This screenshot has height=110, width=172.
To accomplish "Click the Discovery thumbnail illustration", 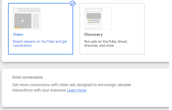I will point(98,19).
